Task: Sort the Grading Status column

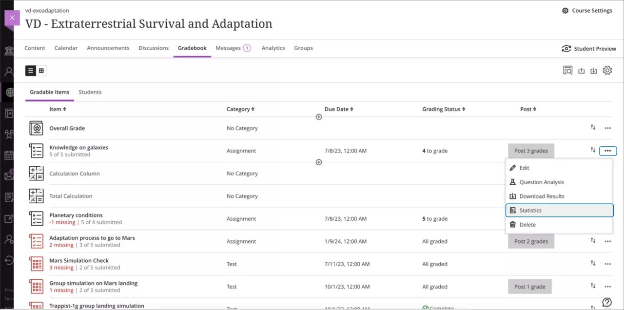Action: [444, 109]
